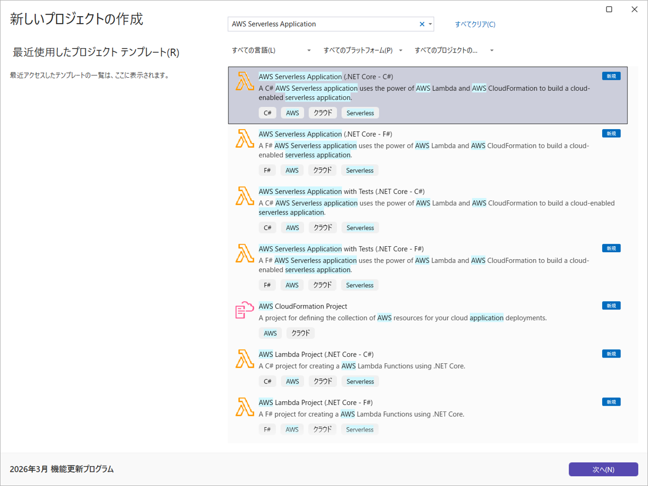Clear the search box with the X icon
The width and height of the screenshot is (648, 486).
point(422,24)
